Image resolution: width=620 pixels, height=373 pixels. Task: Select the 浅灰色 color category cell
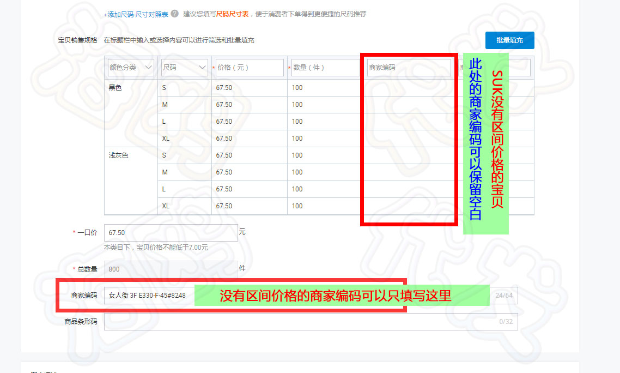tap(130, 155)
